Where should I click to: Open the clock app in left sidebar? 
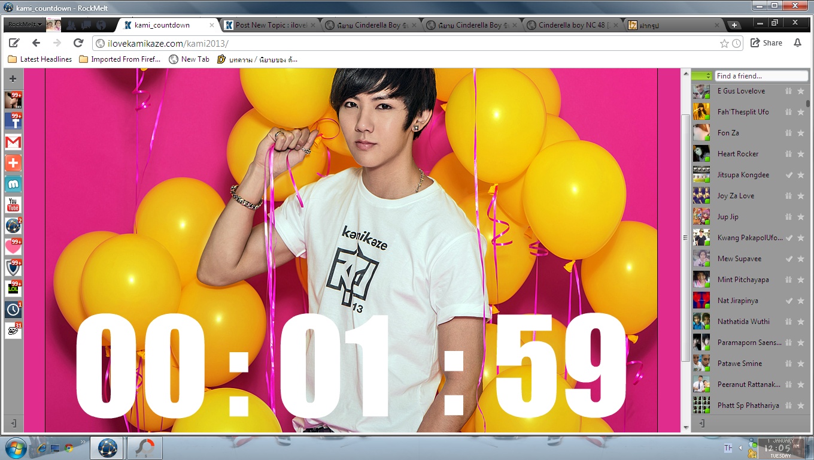pyautogui.click(x=13, y=310)
